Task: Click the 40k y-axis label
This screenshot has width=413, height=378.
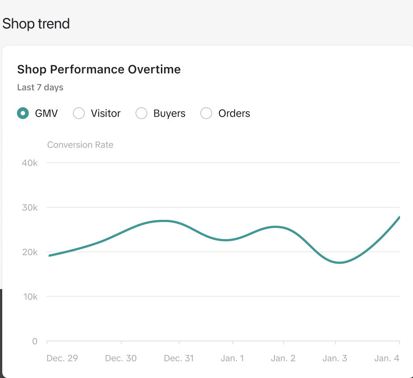Action: tap(29, 163)
